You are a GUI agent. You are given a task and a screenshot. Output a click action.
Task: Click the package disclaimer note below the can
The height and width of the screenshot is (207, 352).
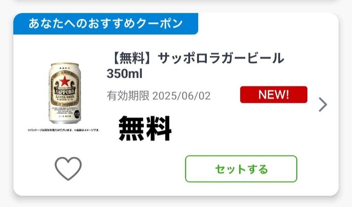tap(63, 130)
